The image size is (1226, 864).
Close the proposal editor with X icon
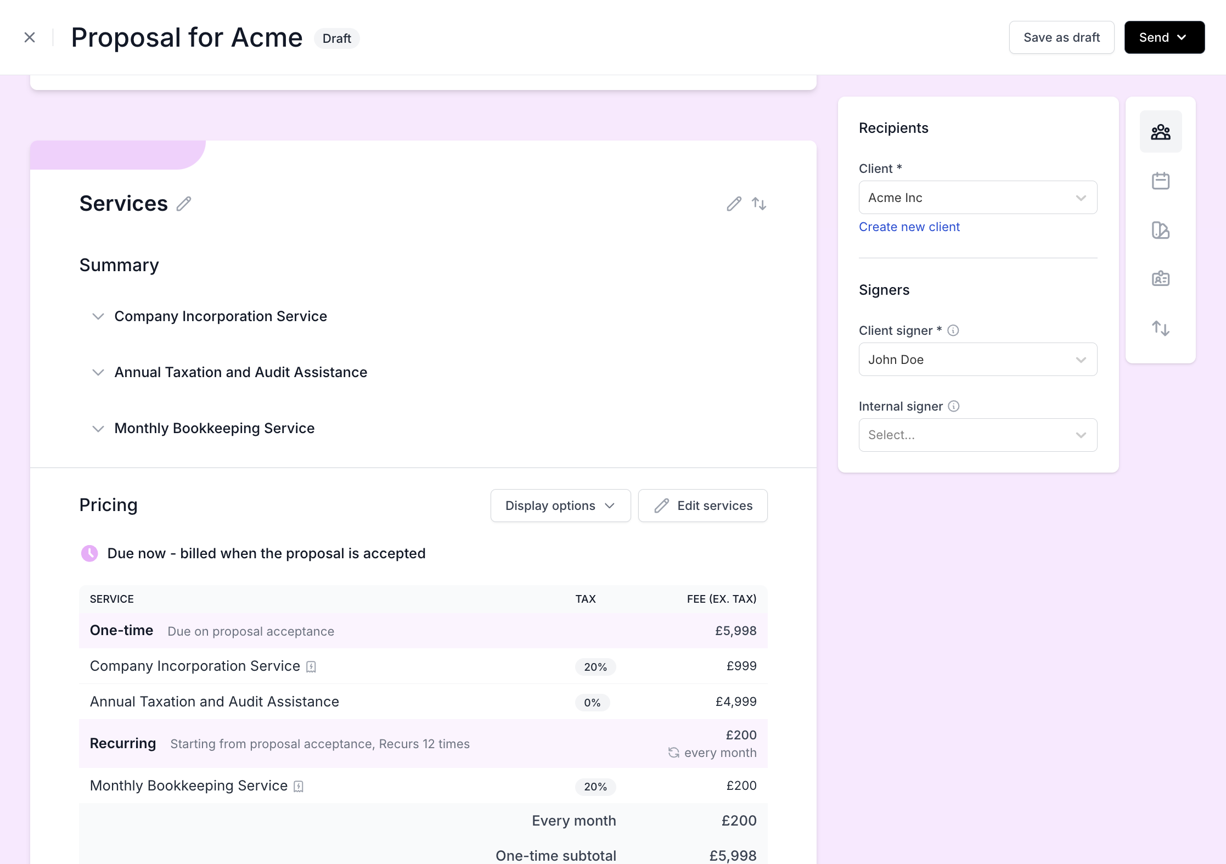click(30, 37)
